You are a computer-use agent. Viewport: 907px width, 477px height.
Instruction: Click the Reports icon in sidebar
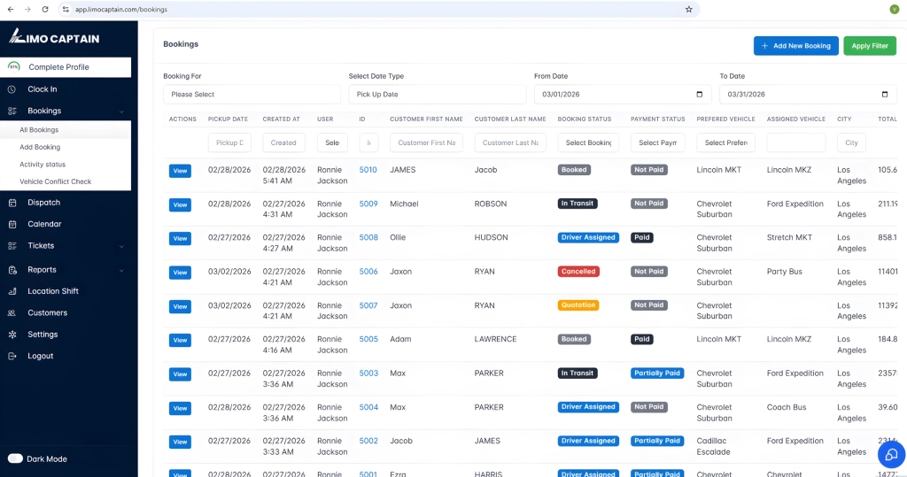click(12, 270)
